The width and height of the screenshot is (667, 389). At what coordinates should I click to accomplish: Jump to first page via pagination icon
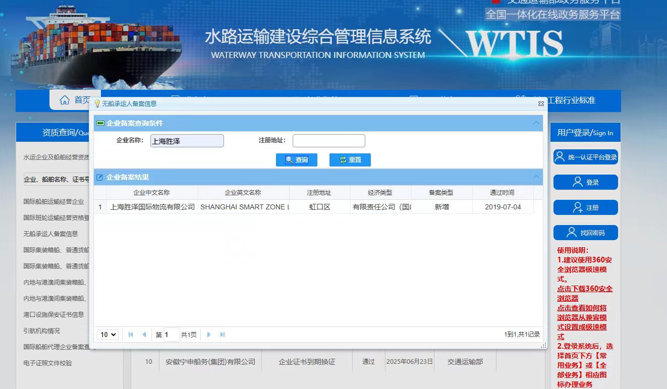point(130,334)
